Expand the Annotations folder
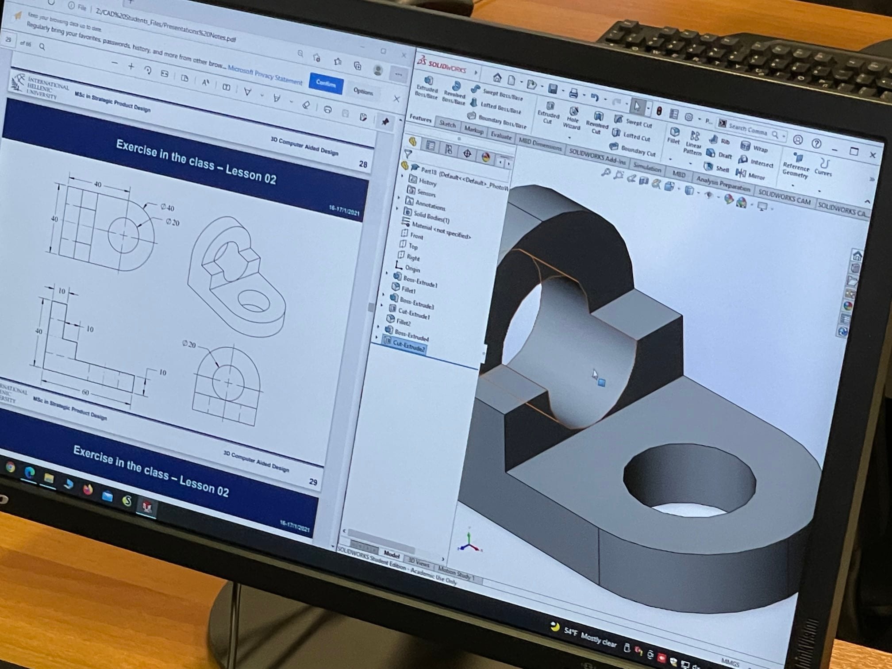This screenshot has width=892, height=669. 399,197
